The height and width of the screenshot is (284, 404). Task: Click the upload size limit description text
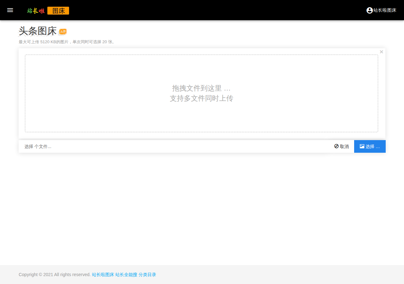[x=67, y=42]
